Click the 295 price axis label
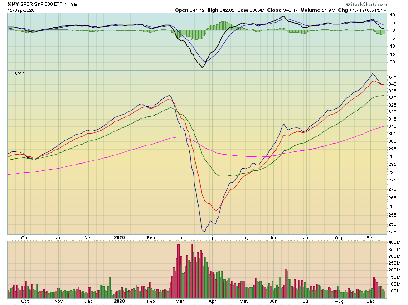Screen dimensions: 408x305 (393, 149)
